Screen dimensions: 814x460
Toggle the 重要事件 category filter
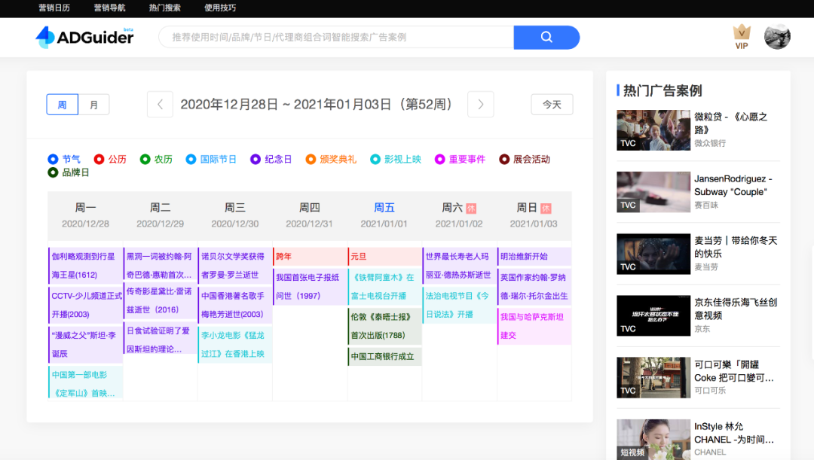click(x=460, y=159)
